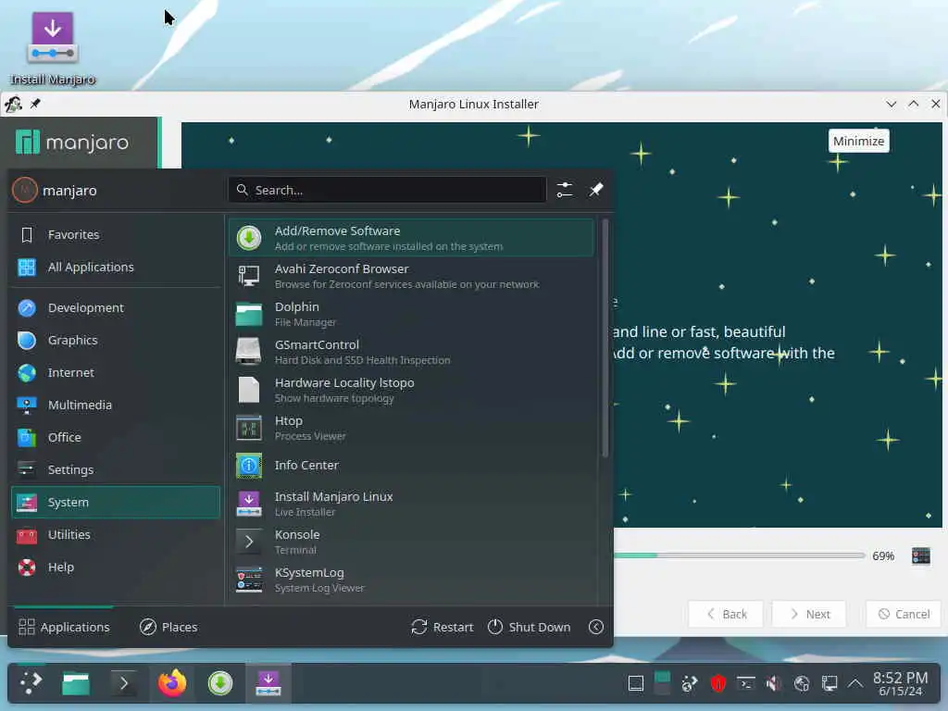The image size is (948, 711).
Task: Click the show desktop tray icon
Action: pyautogui.click(x=636, y=684)
